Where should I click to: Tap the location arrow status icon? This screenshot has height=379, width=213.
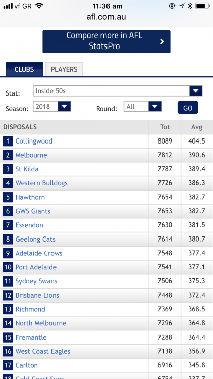pos(182,6)
